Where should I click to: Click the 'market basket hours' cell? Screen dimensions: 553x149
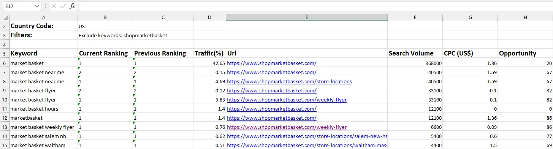44,109
